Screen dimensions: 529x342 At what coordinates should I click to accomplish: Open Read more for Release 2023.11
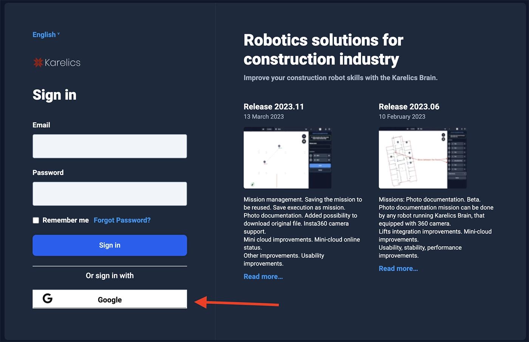coord(263,276)
